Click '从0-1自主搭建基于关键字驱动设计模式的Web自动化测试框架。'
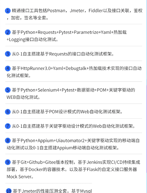The width and height of the screenshot is (147, 193). pyautogui.click(x=74, y=126)
